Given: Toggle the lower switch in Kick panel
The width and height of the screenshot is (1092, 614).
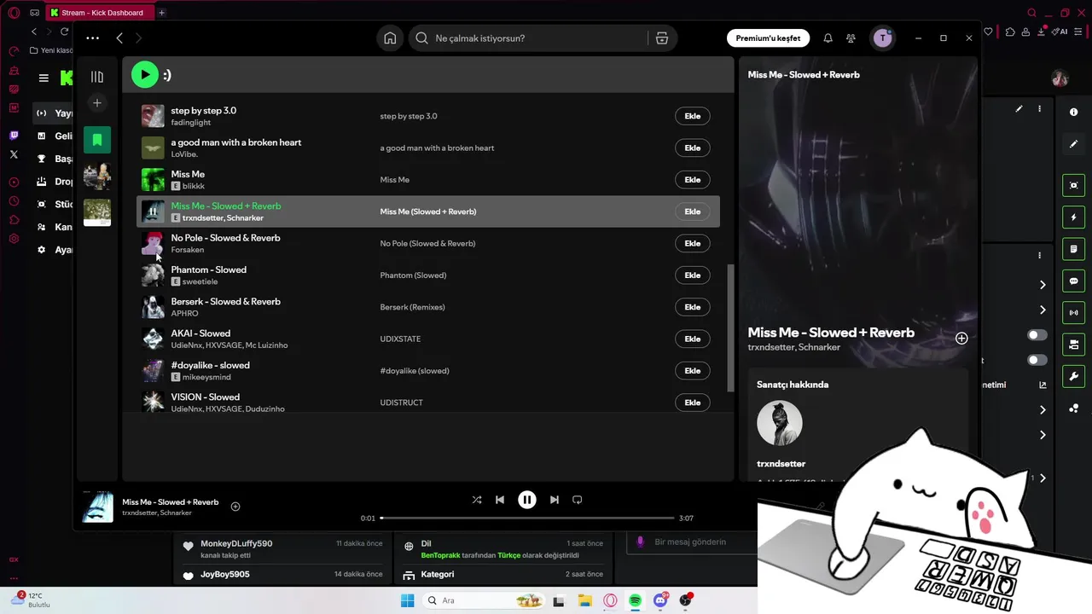Looking at the screenshot, I should tap(1037, 360).
